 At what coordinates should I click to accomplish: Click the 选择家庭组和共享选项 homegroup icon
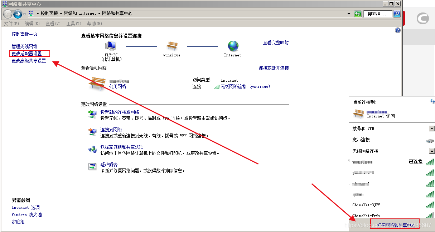[x=93, y=149]
